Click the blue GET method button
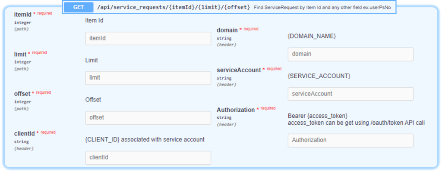 [x=79, y=7]
